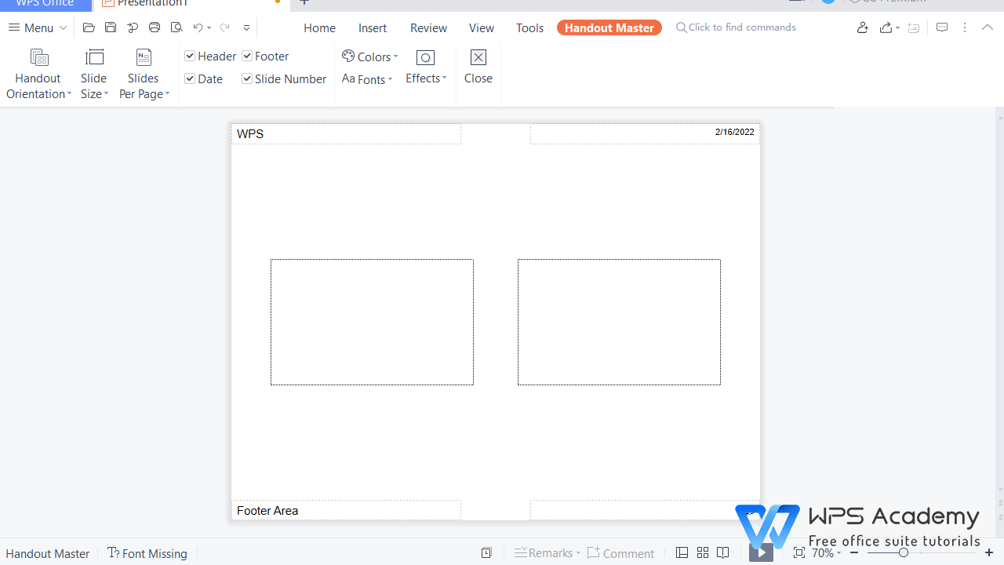Viewport: 1004px width, 565px height.
Task: Toggle the Slide Number checkbox
Action: (x=246, y=78)
